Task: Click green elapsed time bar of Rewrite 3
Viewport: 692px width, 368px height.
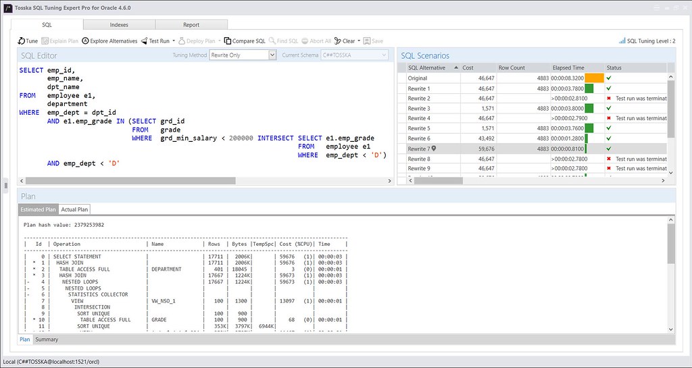Action: (589, 109)
